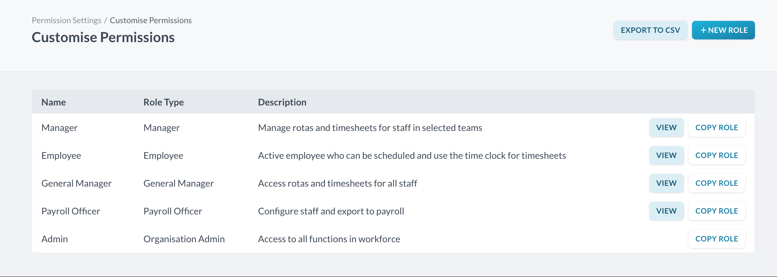Click the General Manager description text
This screenshot has width=777, height=277.
pos(337,184)
